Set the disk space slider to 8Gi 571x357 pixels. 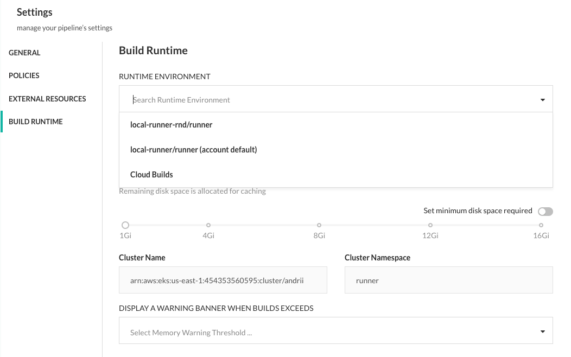click(319, 225)
